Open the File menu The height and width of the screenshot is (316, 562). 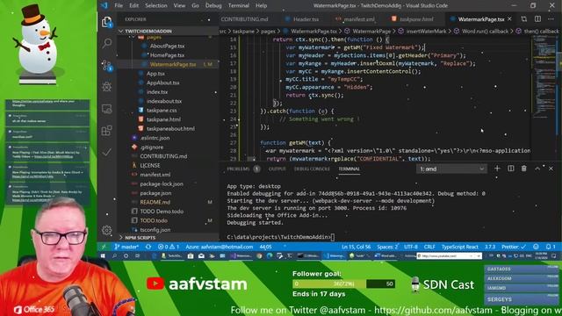coord(119,5)
